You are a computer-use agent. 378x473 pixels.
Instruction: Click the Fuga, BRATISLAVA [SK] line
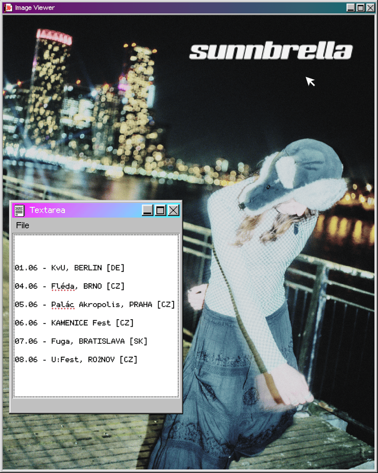(81, 341)
